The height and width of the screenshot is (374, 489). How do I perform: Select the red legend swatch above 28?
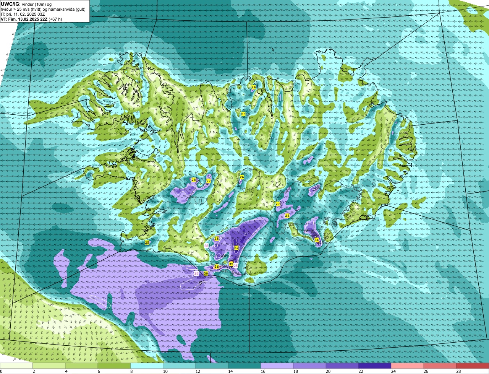473,366
